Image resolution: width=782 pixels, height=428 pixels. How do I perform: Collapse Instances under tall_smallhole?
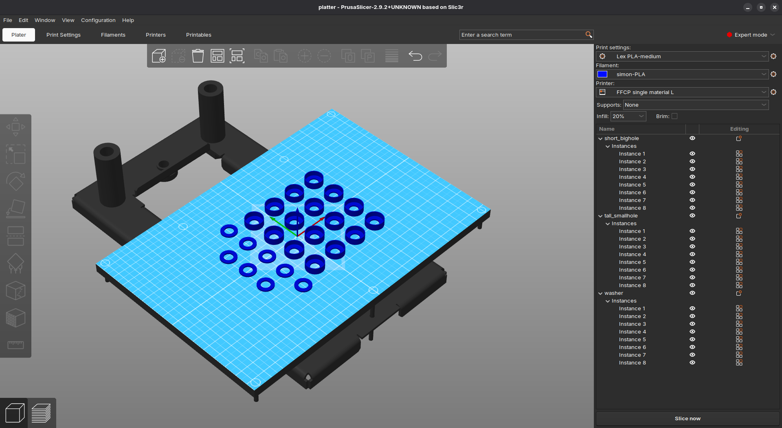tap(608, 224)
